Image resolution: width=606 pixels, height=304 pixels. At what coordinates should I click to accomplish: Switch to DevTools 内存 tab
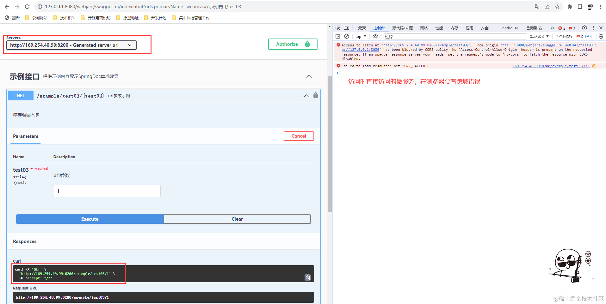point(454,28)
